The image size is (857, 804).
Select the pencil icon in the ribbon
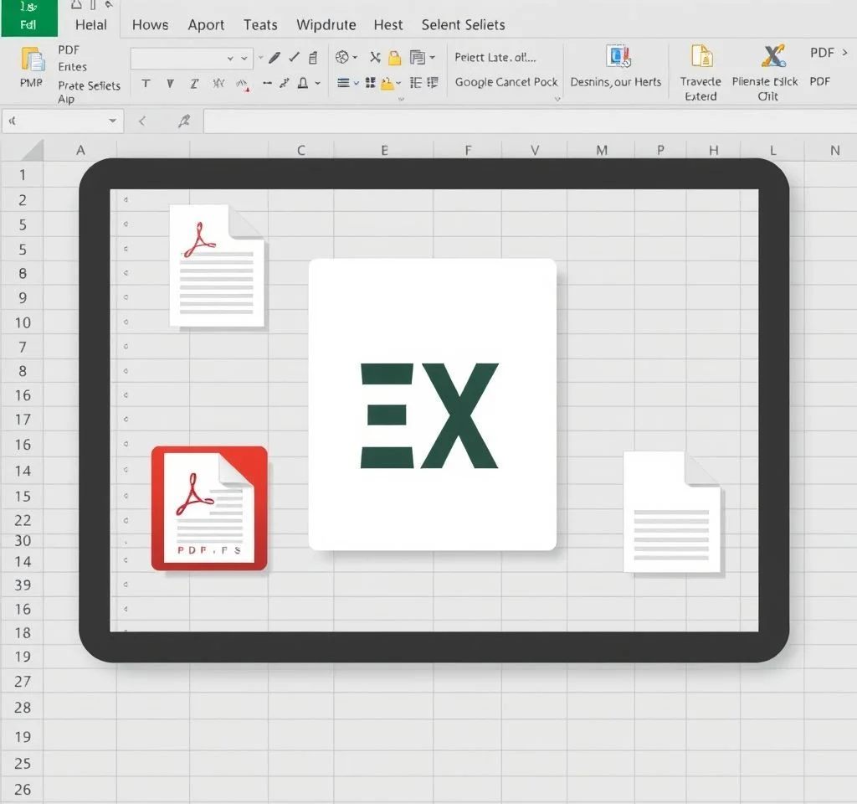point(274,58)
